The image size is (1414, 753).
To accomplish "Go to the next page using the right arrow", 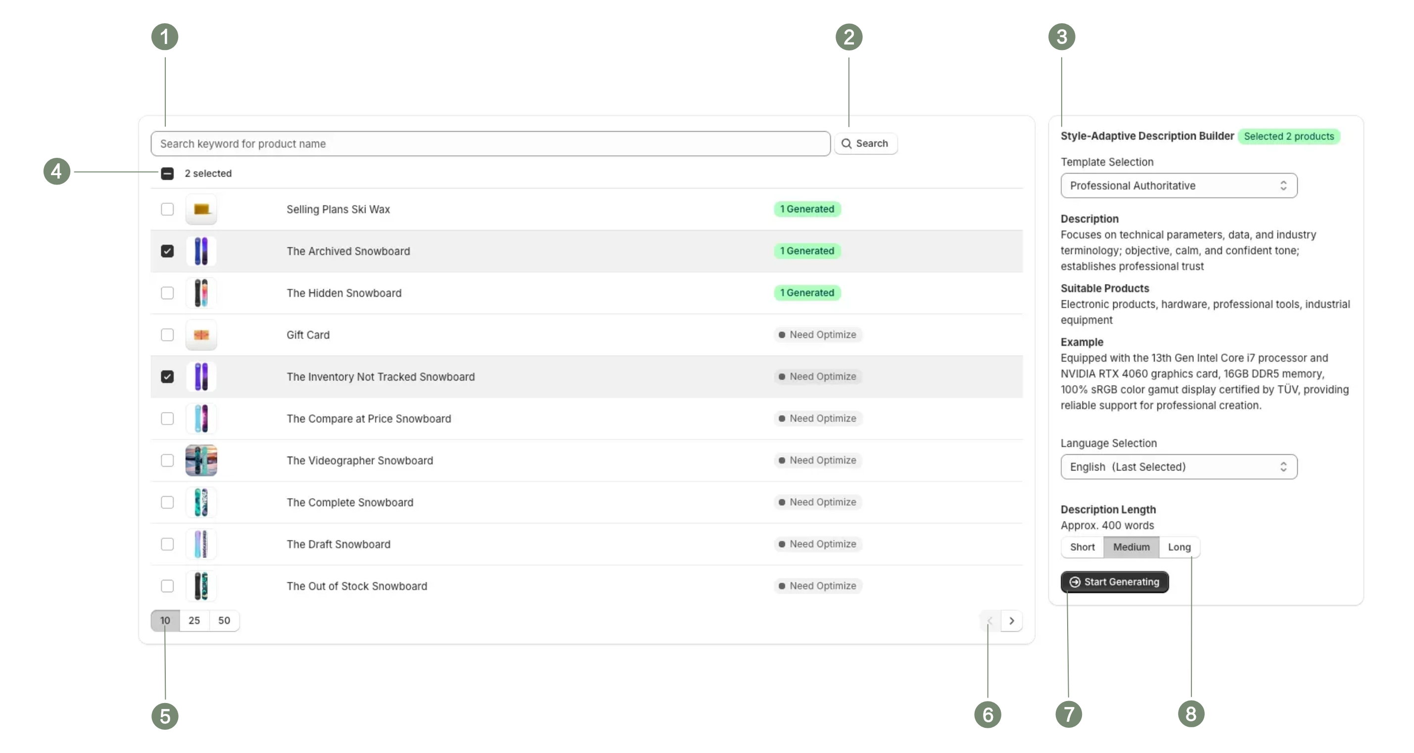I will (1012, 621).
